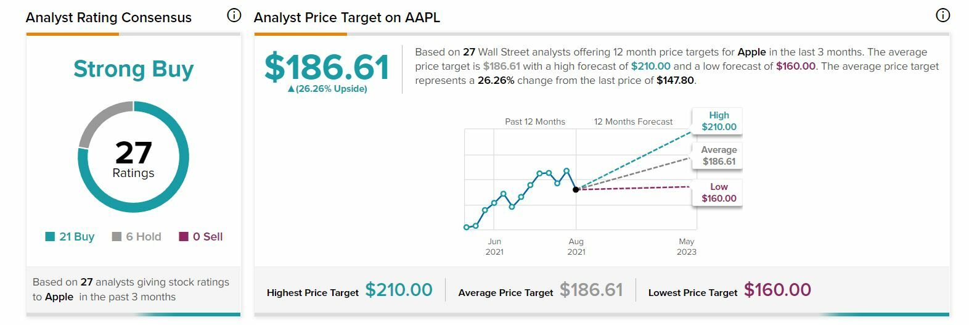Click the gray Hold segment of donut chart
Image resolution: width=969 pixels, height=325 pixels.
pyautogui.click(x=97, y=122)
